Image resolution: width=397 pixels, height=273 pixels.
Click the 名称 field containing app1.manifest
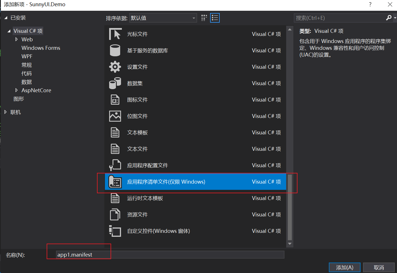click(170, 255)
